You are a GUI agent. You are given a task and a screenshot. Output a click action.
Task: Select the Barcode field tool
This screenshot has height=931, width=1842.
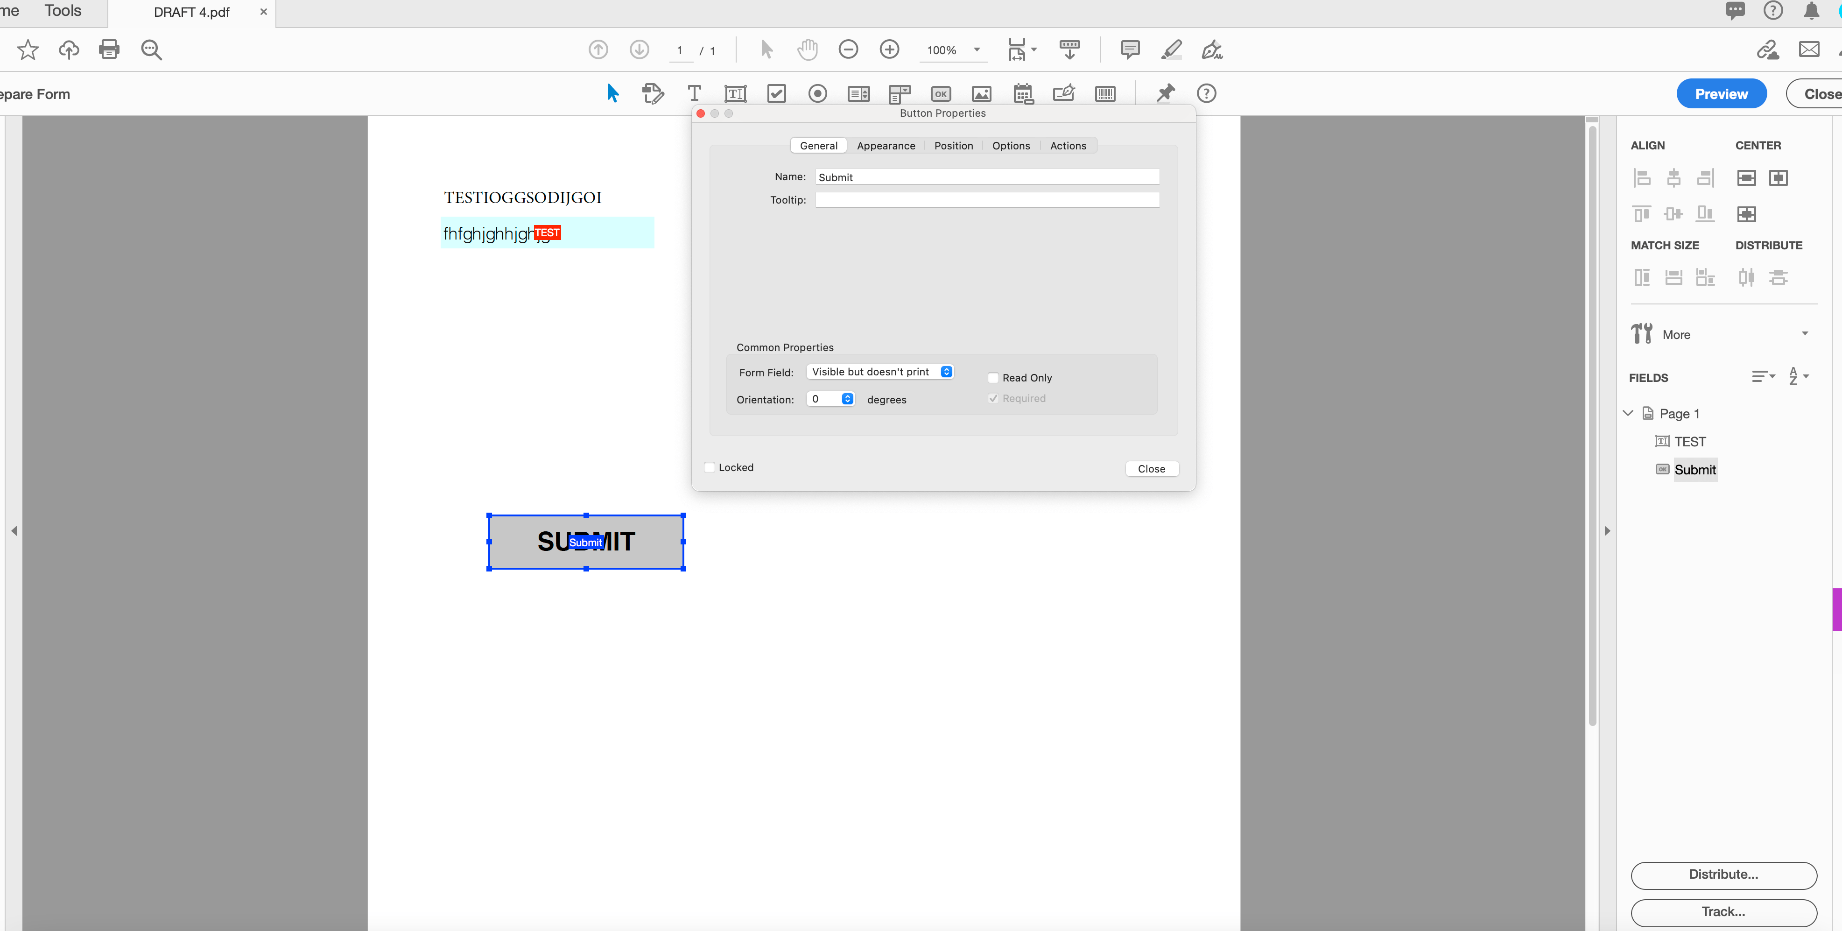(x=1104, y=94)
